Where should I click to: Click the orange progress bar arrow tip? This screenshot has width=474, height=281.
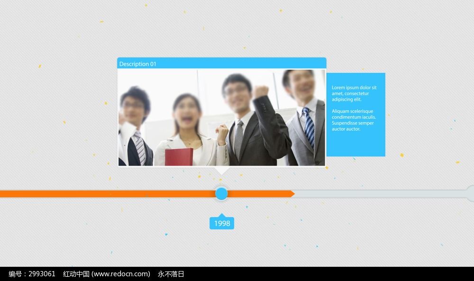pos(292,194)
